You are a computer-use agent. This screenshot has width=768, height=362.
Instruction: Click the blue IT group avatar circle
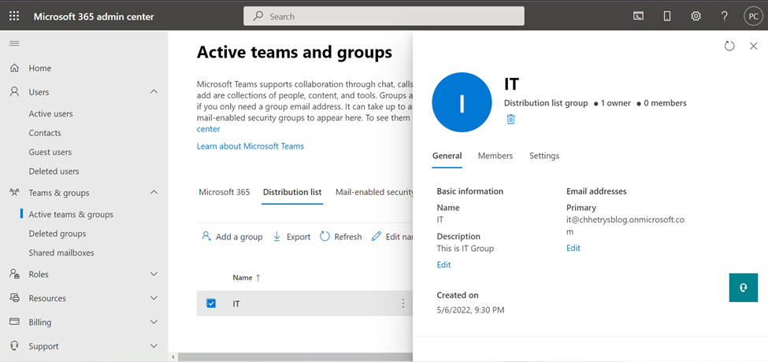[x=462, y=102]
